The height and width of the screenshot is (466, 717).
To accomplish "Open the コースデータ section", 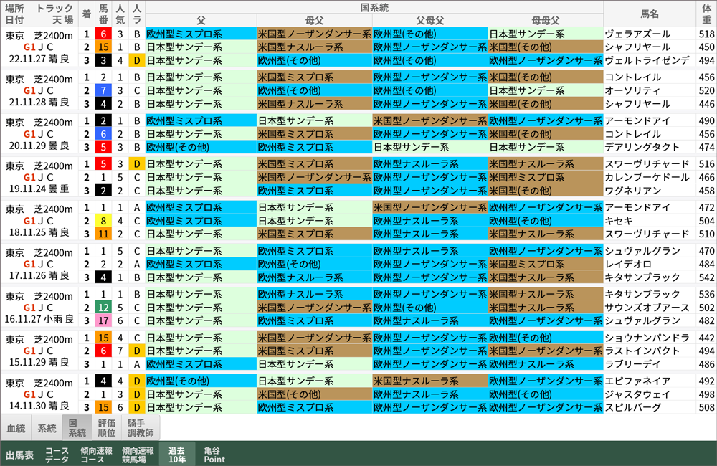I will pos(57,454).
